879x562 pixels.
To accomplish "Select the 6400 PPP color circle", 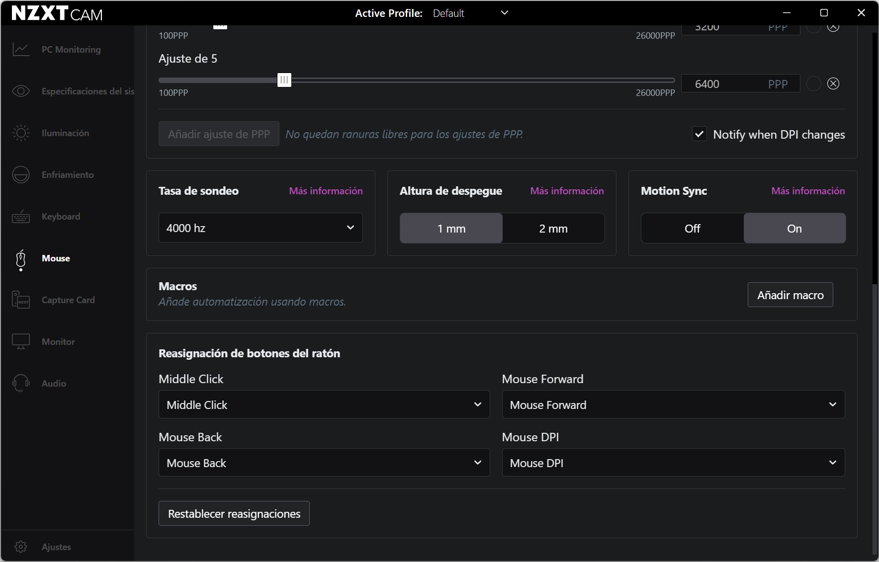I will [813, 83].
